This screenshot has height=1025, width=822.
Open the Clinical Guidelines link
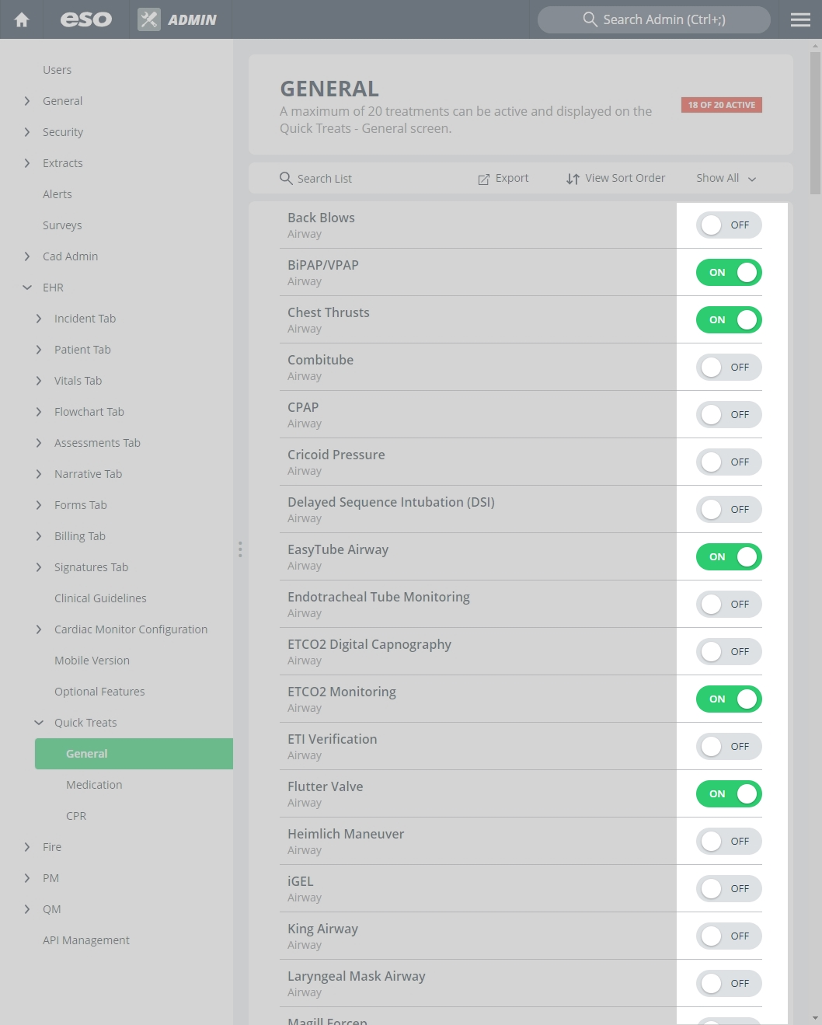pos(100,598)
